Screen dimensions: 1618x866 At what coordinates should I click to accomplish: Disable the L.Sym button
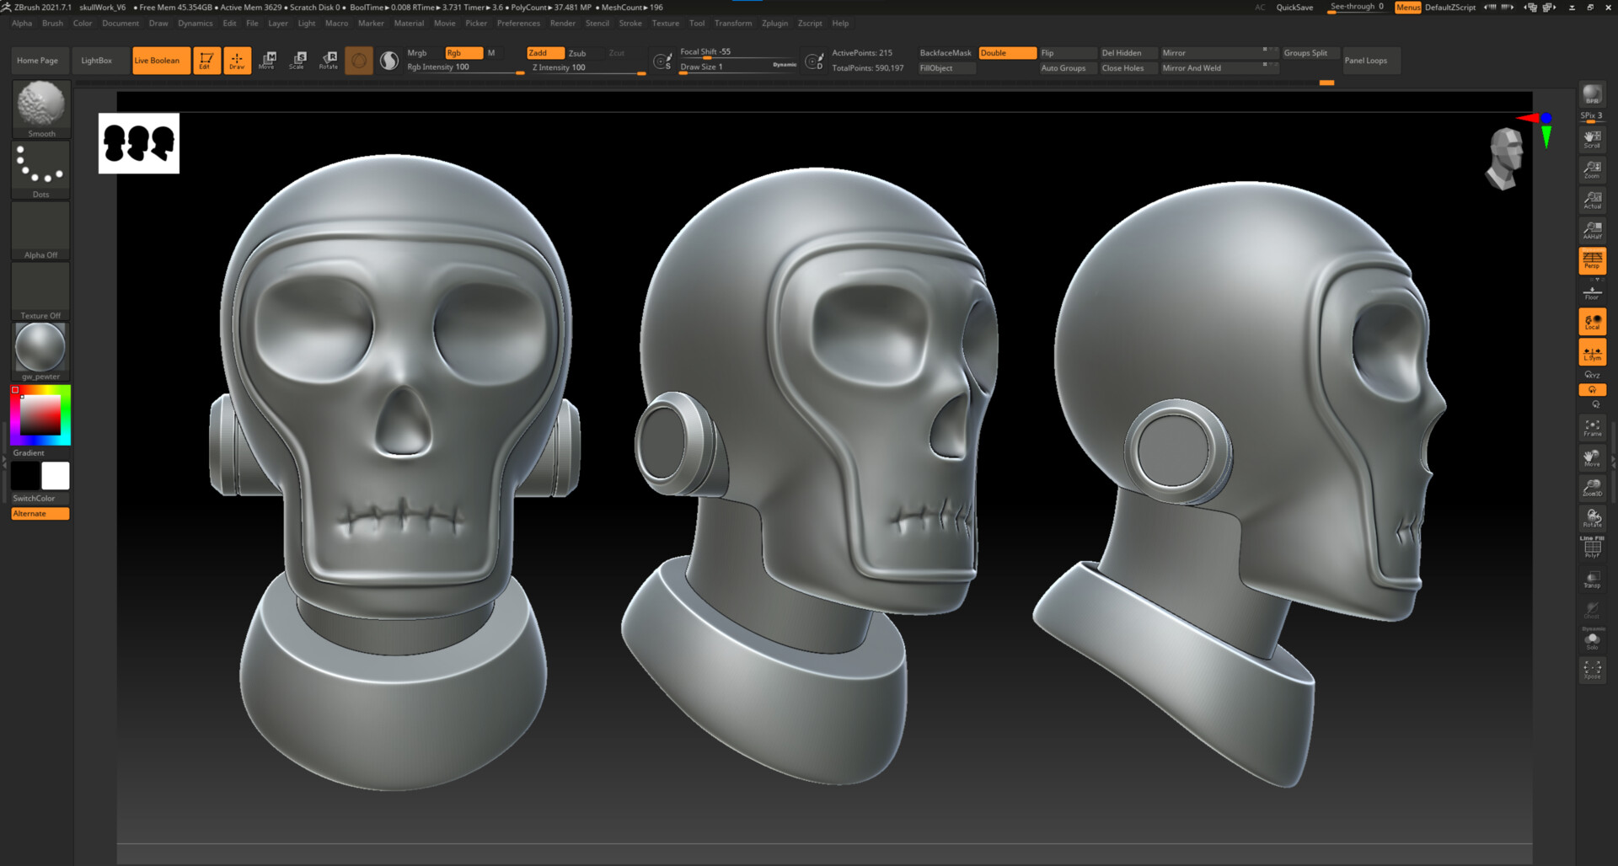click(1592, 352)
